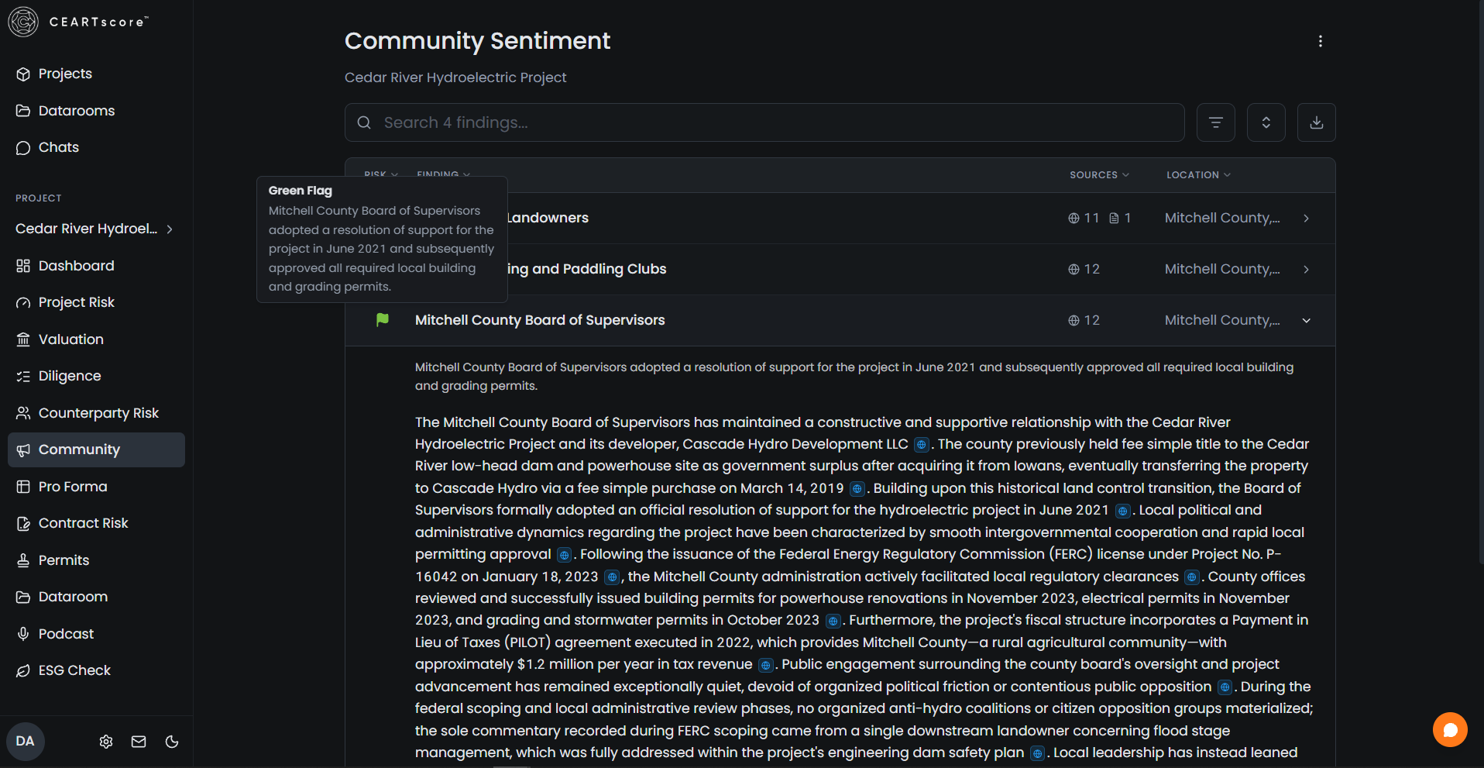Sort by the LOCATION column header
Image resolution: width=1484 pixels, height=768 pixels.
1198,175
